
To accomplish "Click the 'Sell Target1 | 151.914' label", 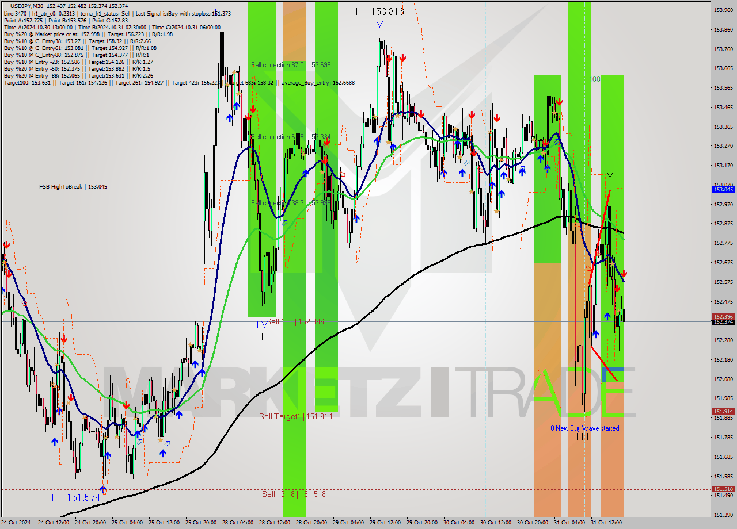I will 295,416.
